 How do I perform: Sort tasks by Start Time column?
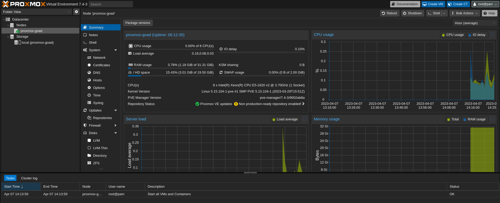click(x=21, y=187)
